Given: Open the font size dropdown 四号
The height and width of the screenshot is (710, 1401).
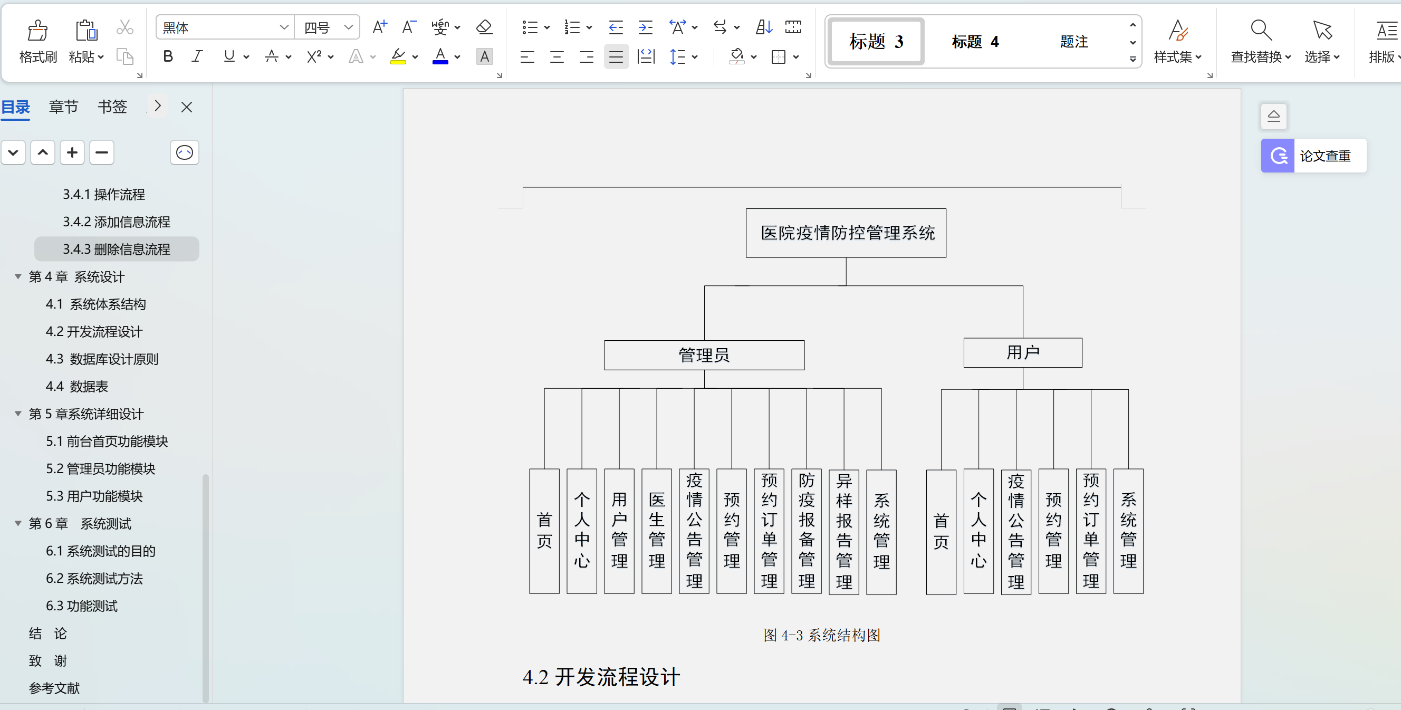Looking at the screenshot, I should (348, 27).
